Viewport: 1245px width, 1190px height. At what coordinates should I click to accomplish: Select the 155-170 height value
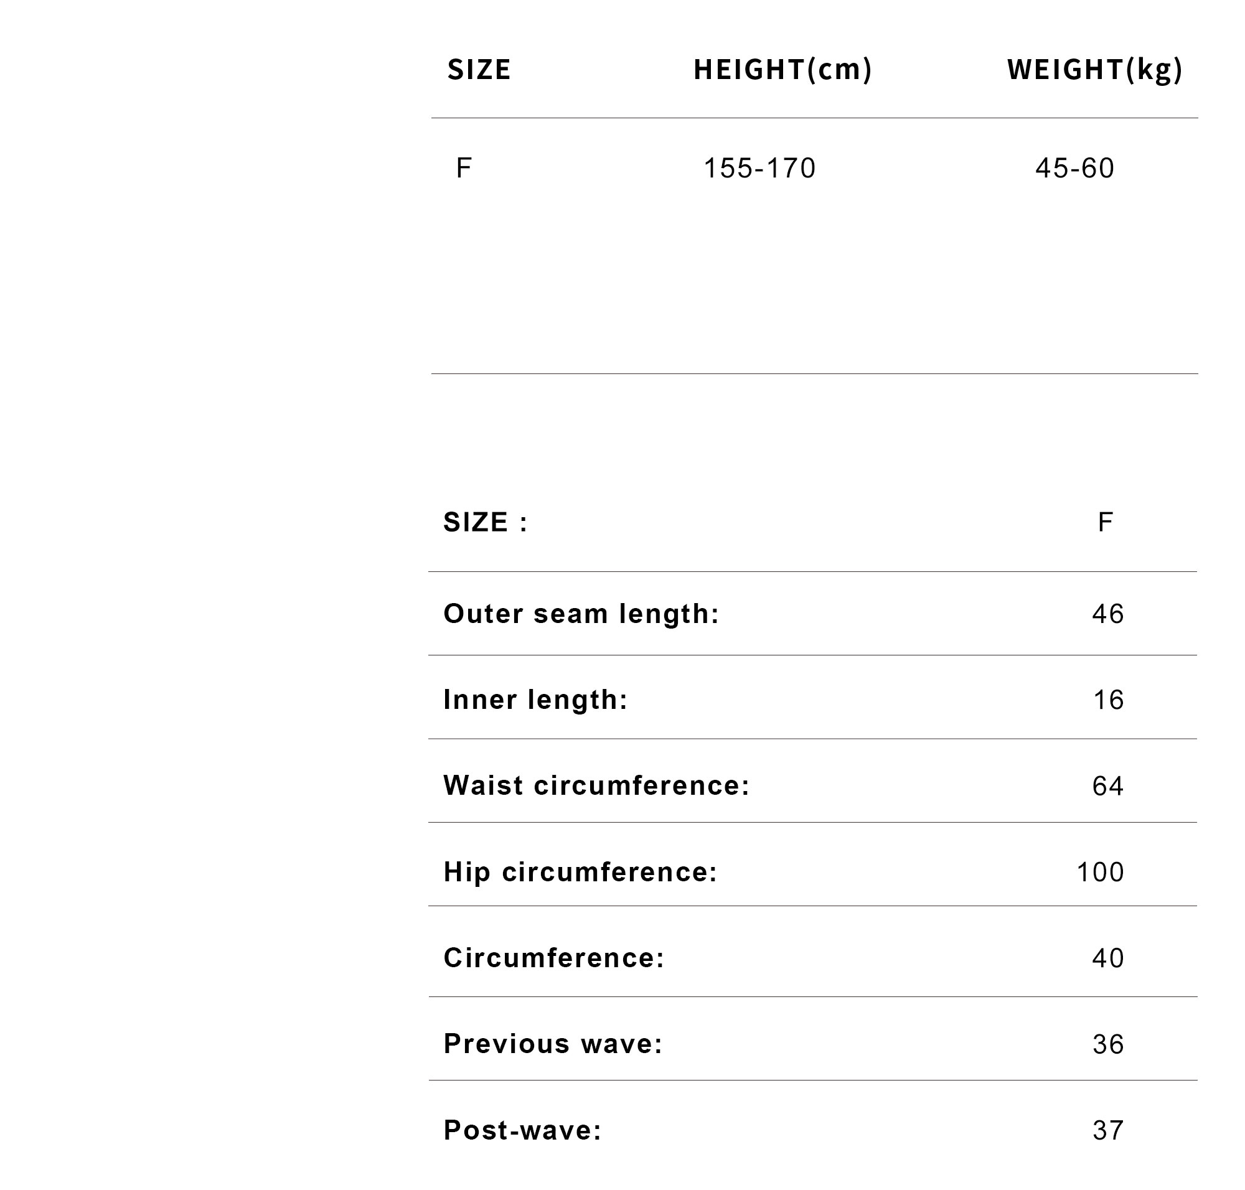tap(759, 169)
